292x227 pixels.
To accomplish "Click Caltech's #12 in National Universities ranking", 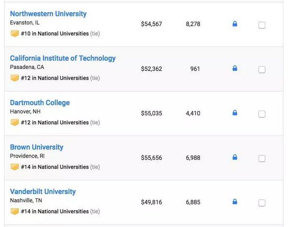I will [55, 78].
